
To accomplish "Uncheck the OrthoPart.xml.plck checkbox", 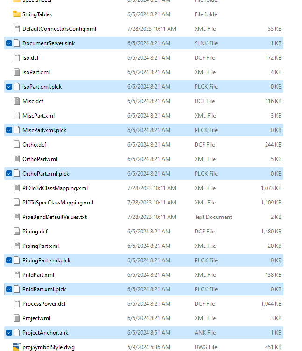I will click(x=9, y=174).
